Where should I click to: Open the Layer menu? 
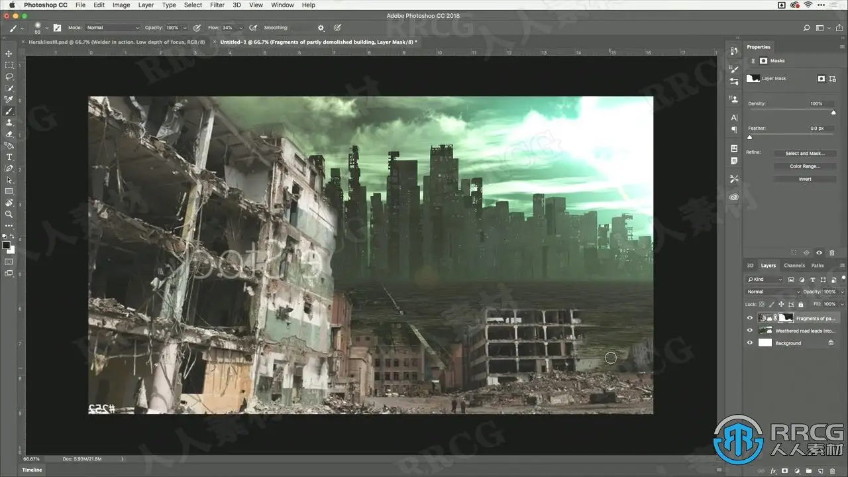pyautogui.click(x=146, y=5)
